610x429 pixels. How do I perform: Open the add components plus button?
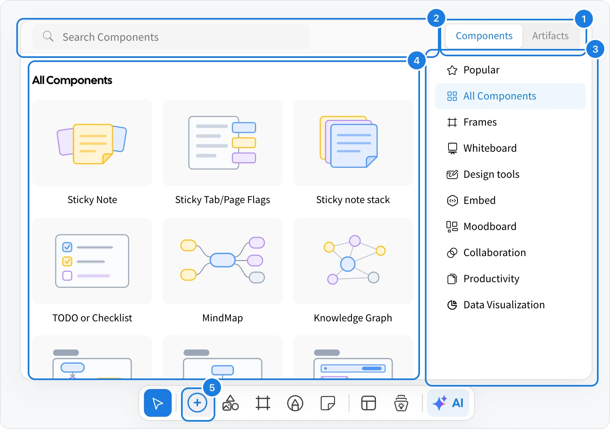pyautogui.click(x=197, y=403)
